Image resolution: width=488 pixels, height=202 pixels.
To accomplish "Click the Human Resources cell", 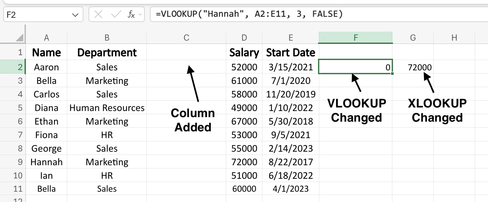I will click(x=107, y=108).
